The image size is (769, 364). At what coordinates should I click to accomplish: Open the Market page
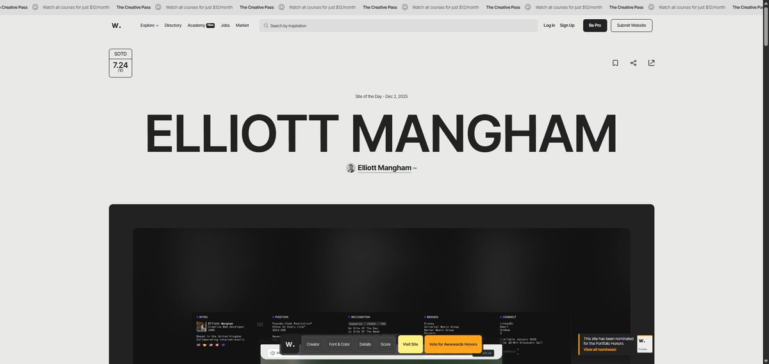pyautogui.click(x=242, y=26)
